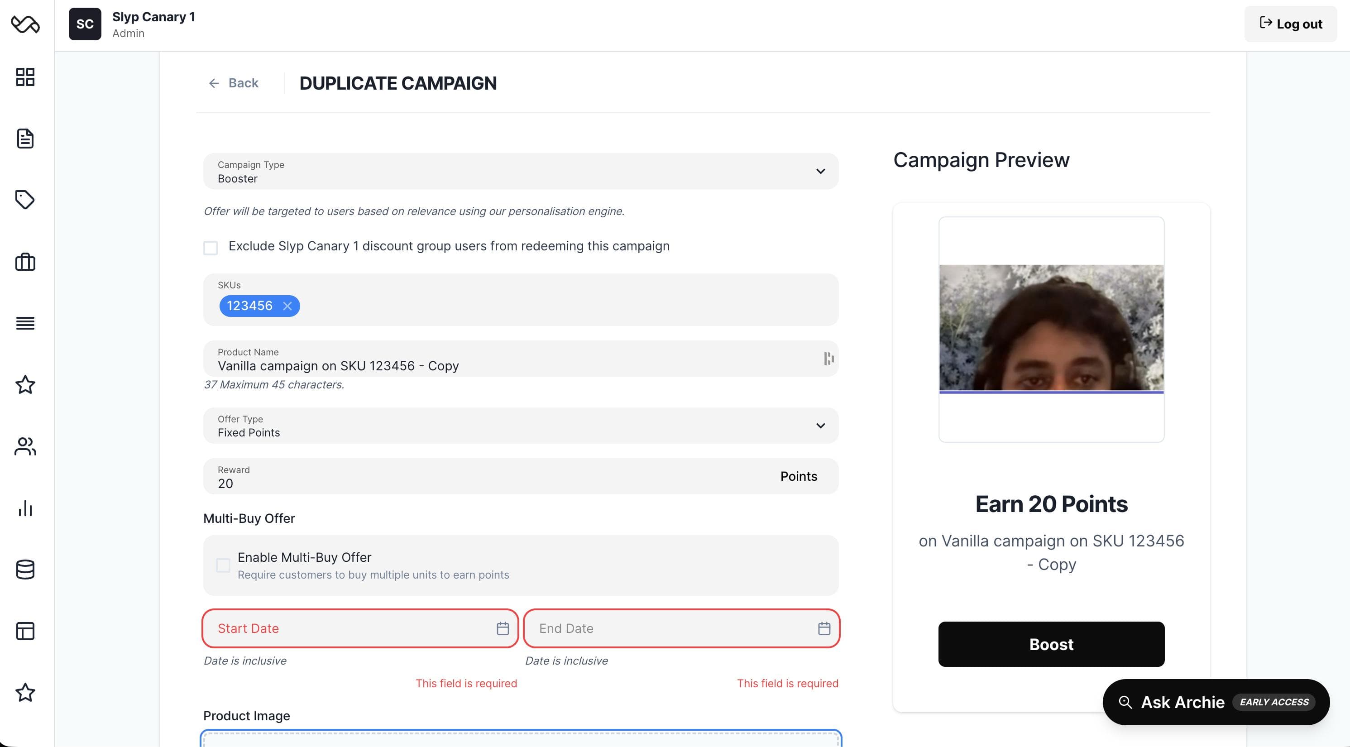Remove SKU 123456 chip with X
Viewport: 1350px width, 747px height.
tap(287, 306)
